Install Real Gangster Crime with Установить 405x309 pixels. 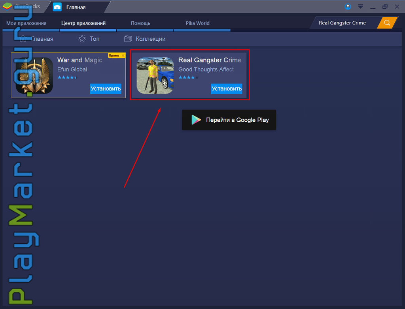tap(227, 89)
